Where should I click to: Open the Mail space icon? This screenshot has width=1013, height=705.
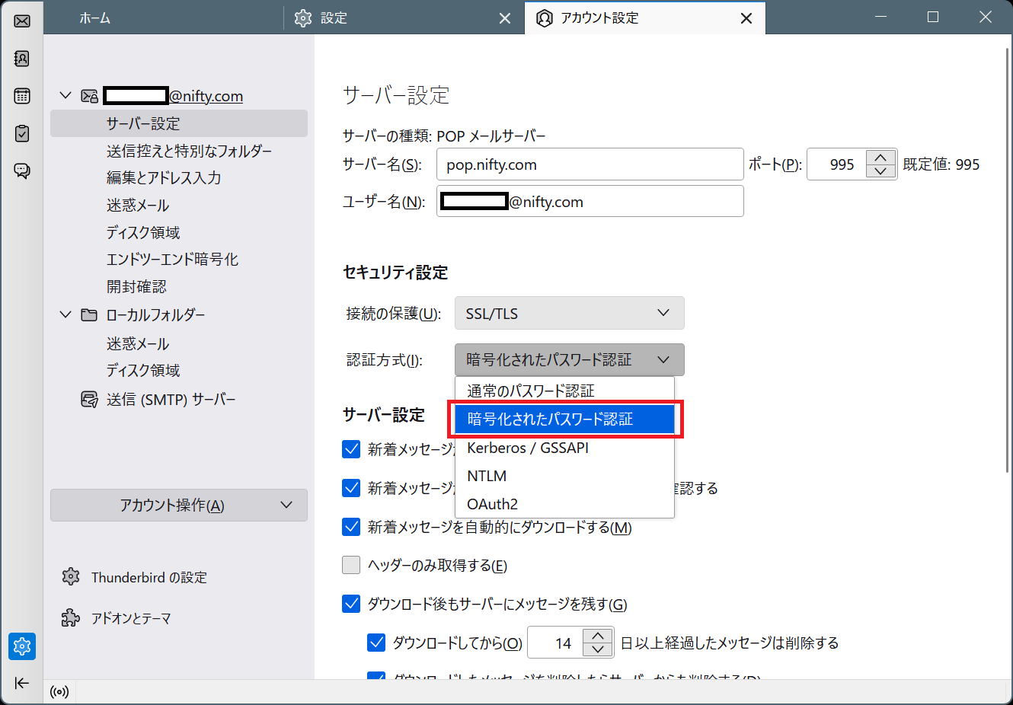(x=22, y=21)
